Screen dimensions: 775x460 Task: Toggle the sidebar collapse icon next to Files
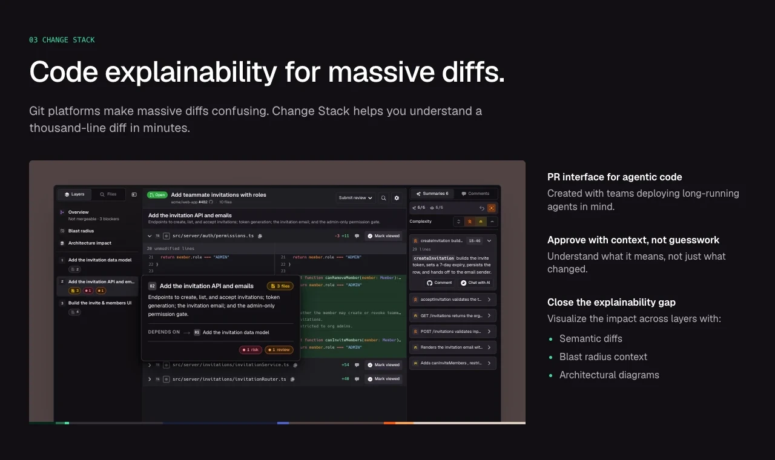[134, 194]
